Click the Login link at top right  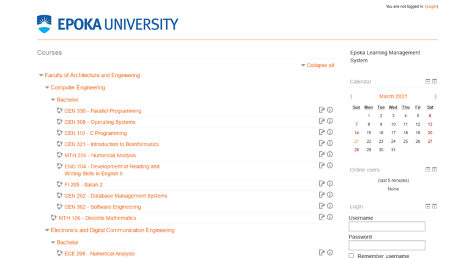coord(432,6)
